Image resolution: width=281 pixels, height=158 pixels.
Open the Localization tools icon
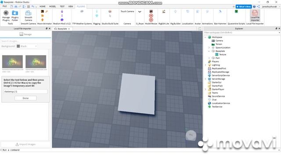point(187,11)
